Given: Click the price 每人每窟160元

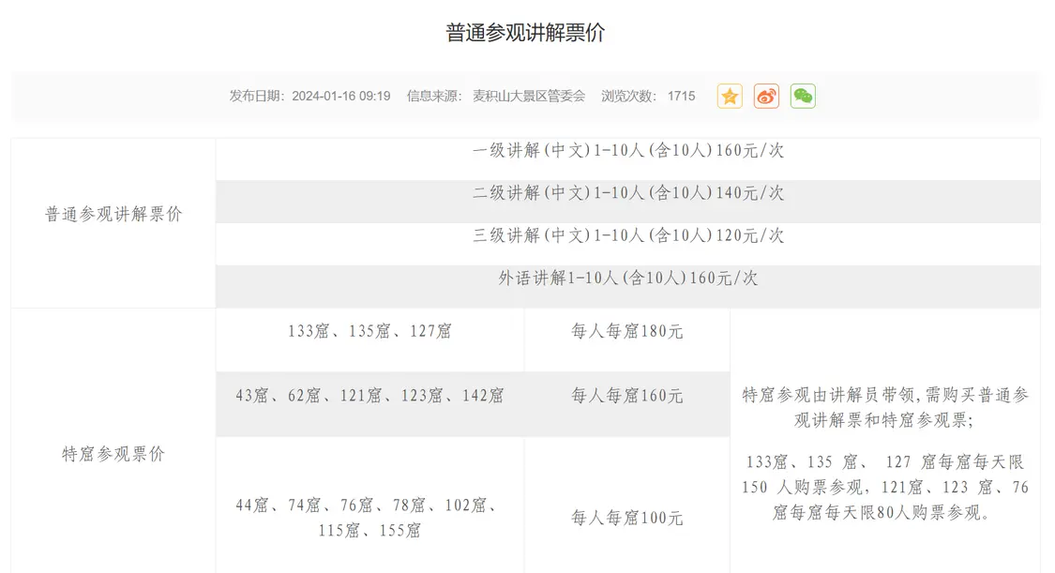Looking at the screenshot, I should pos(627,396).
